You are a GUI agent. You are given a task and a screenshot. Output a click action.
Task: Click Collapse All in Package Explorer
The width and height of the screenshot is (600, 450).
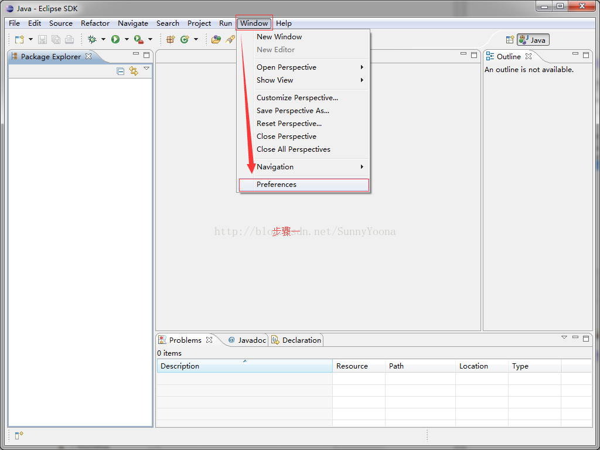121,71
